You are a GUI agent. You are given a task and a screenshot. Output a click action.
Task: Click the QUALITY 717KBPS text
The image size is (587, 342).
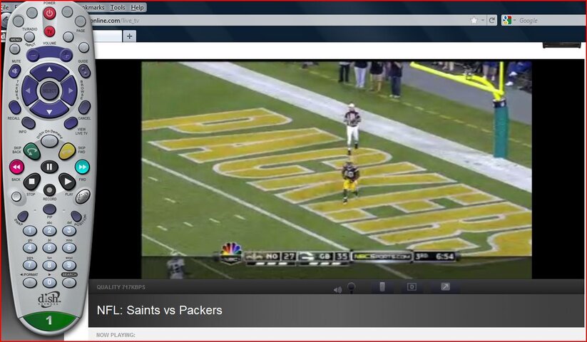coord(121,287)
